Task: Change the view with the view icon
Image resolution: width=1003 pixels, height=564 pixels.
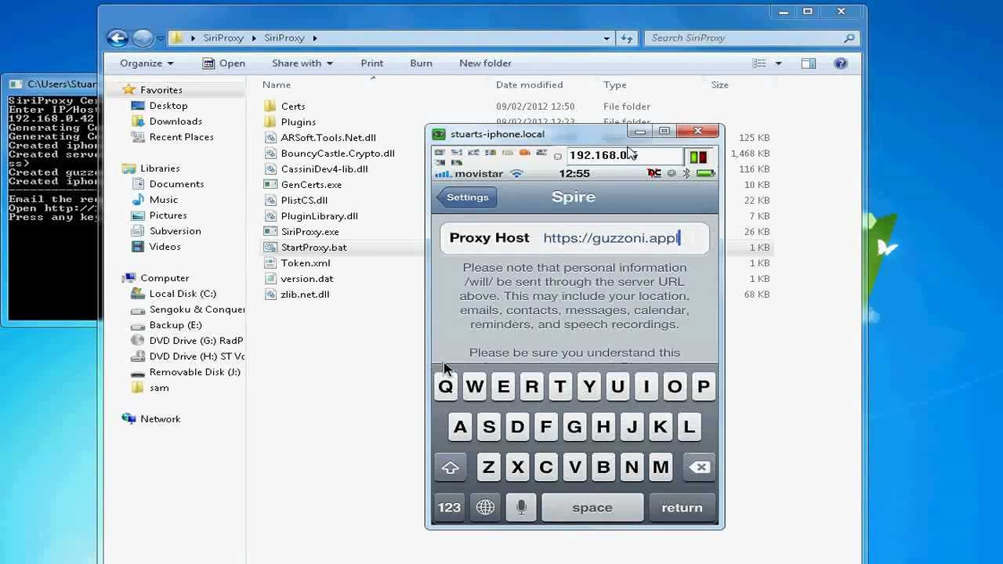Action: click(759, 63)
